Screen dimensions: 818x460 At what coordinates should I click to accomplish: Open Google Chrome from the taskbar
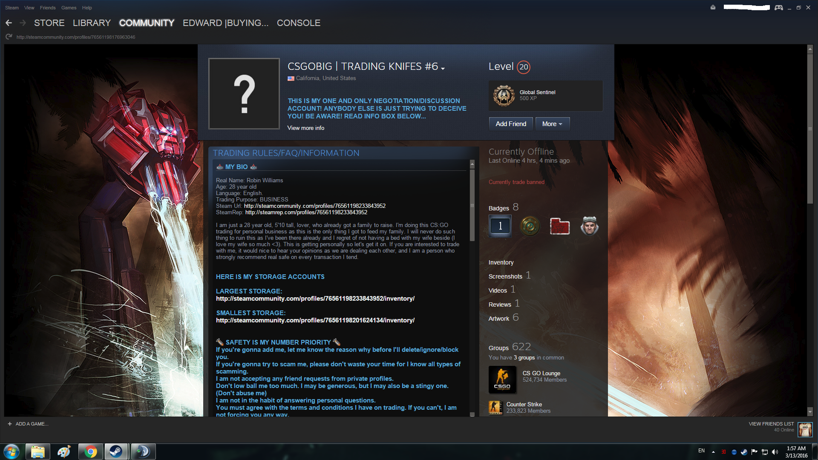[90, 451]
